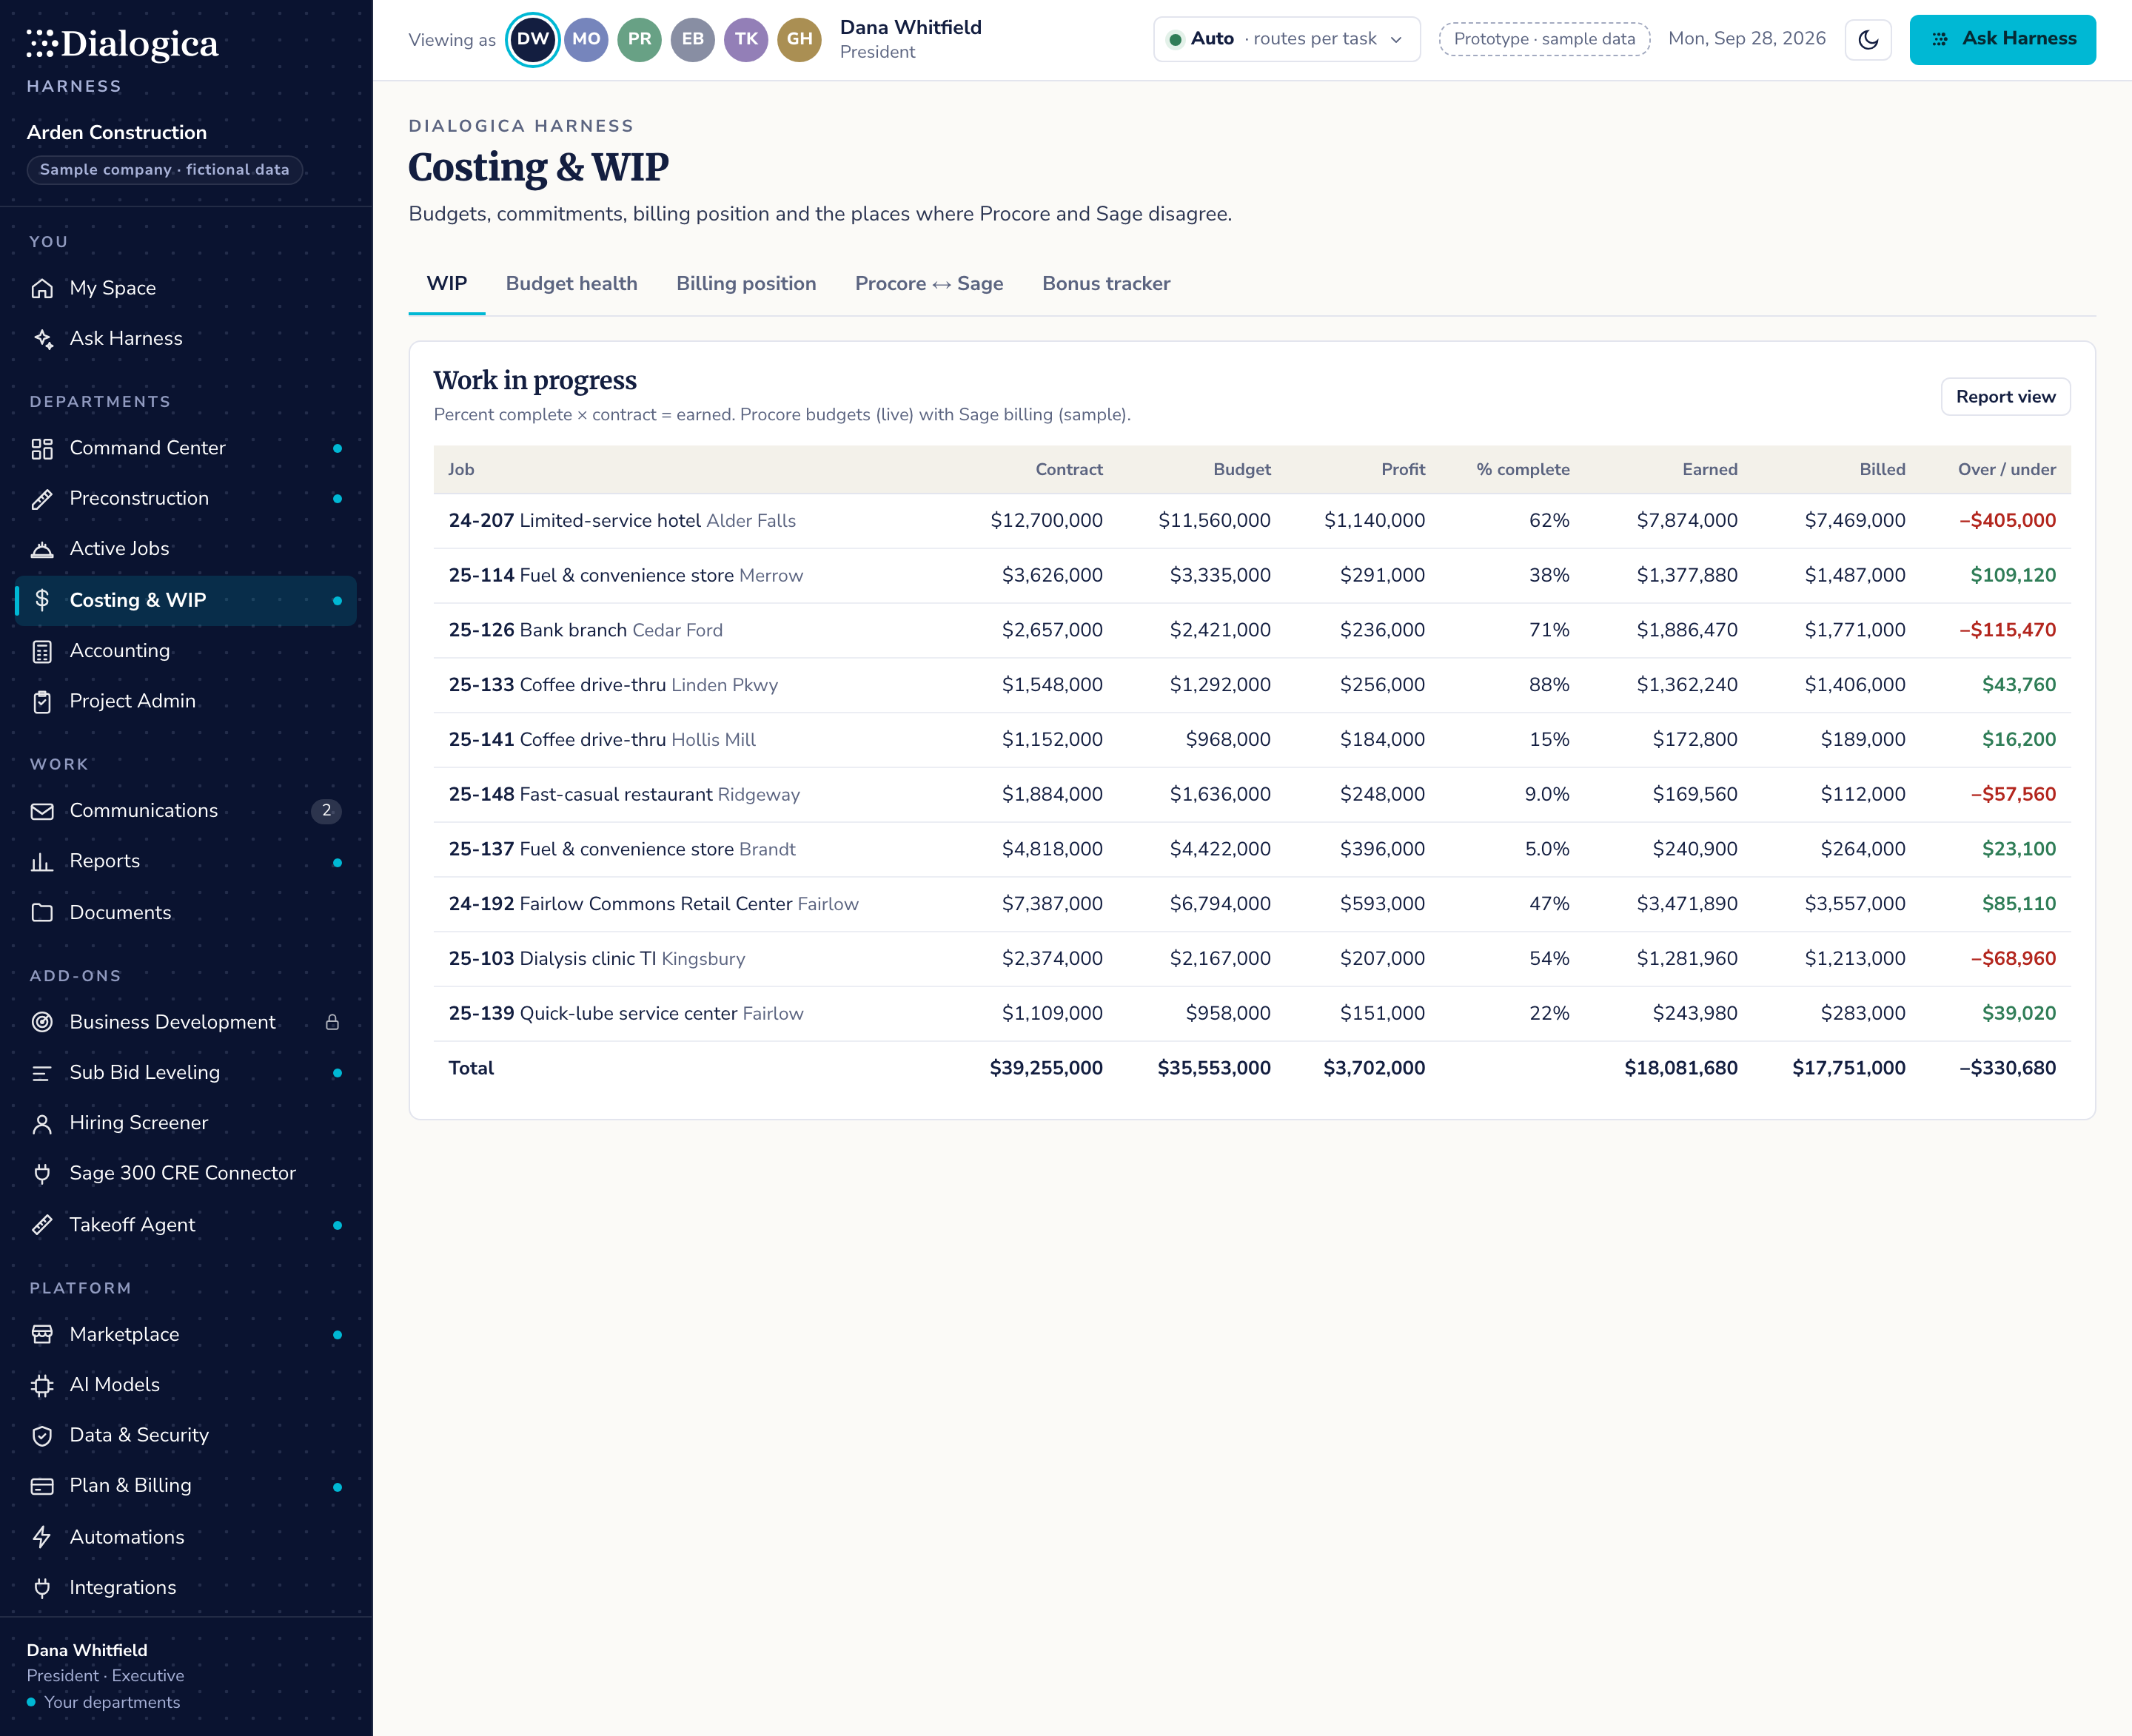Open Hiring Screener person icon
2132x1736 pixels.
click(x=42, y=1123)
